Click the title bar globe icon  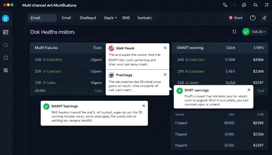[244, 5]
